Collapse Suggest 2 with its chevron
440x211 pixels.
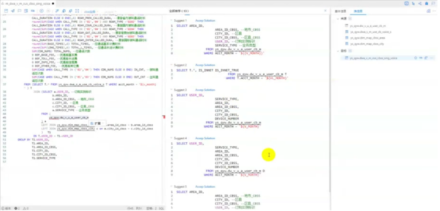pos(171,65)
